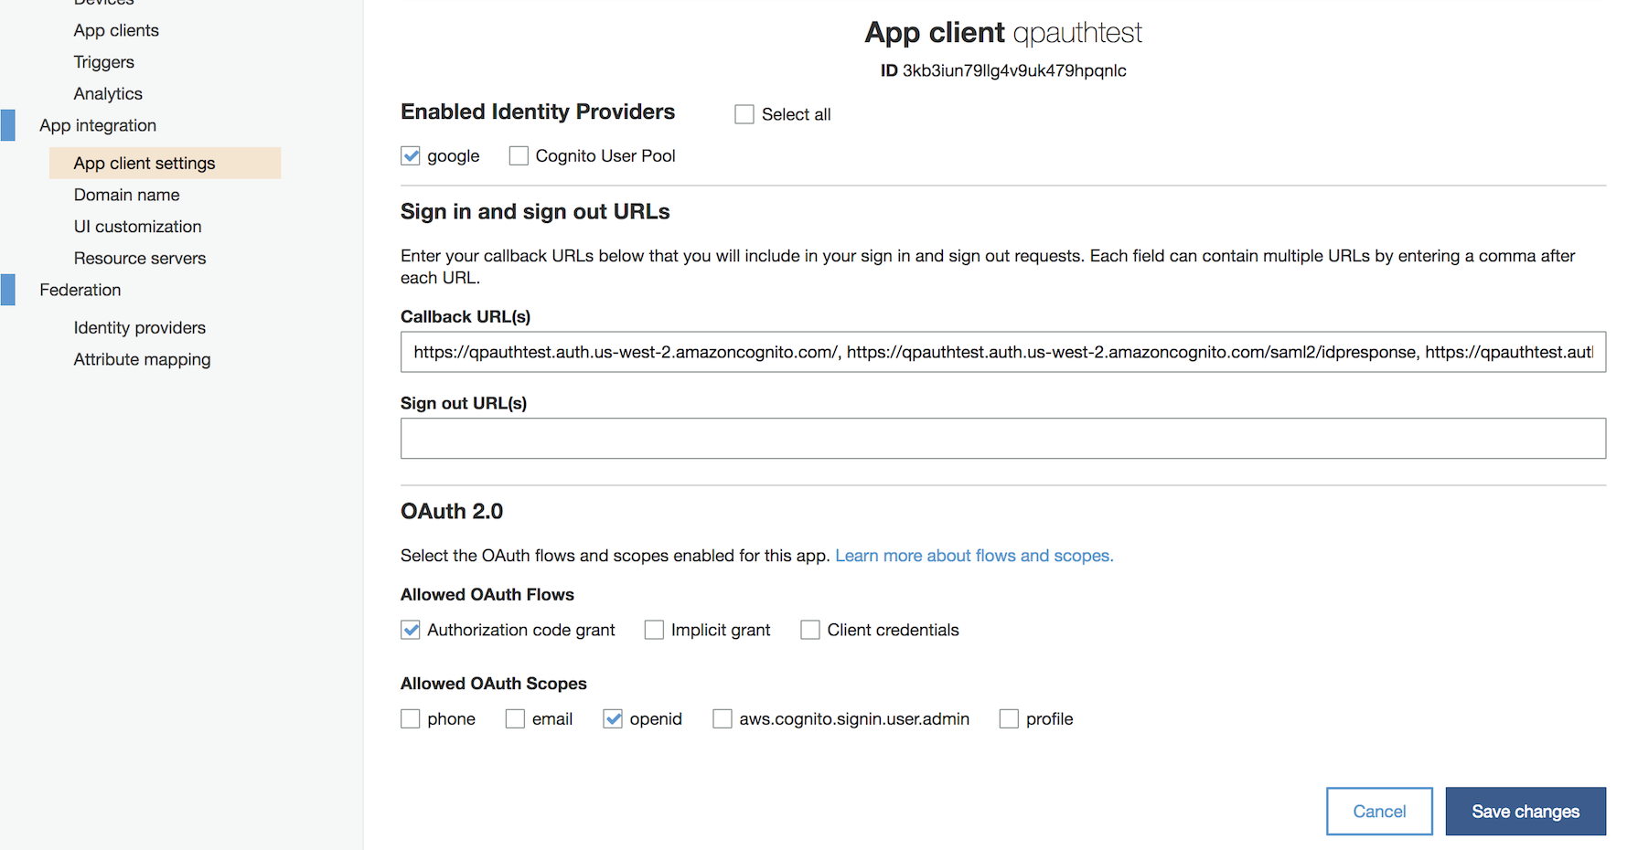Screen dimensions: 1638x850
Task: Click inside the Sign out URL(s) field
Action: tap(1002, 438)
